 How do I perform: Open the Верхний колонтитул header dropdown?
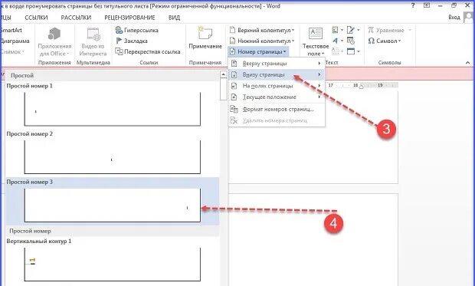tap(262, 30)
